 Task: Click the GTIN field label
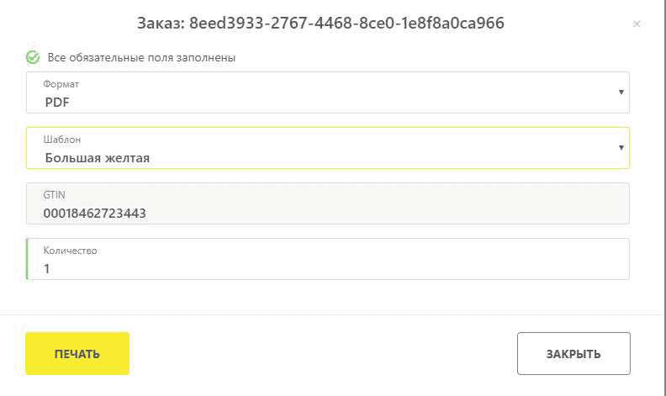click(x=54, y=195)
